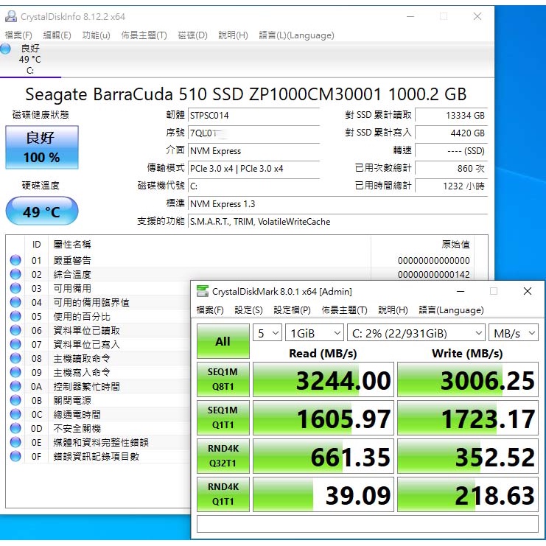Run the RND4K Q32T1 test
This screenshot has height=546, width=546.
tap(223, 456)
